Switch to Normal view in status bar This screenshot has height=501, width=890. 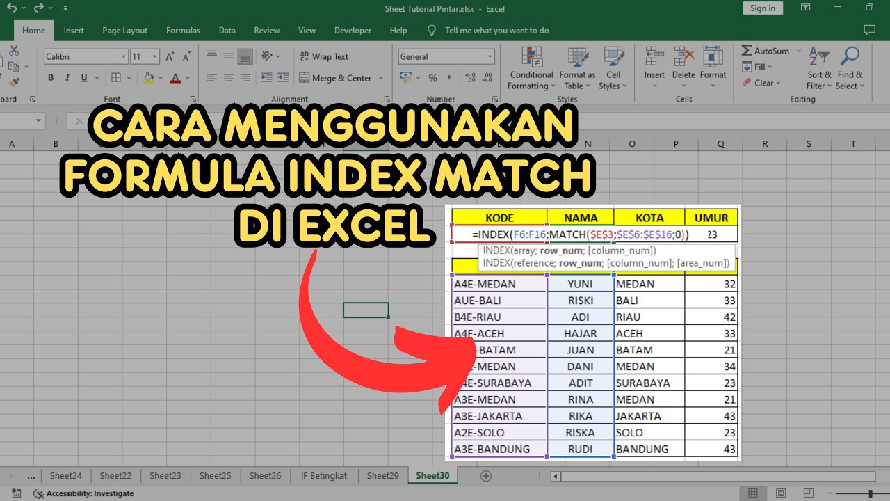(x=753, y=493)
